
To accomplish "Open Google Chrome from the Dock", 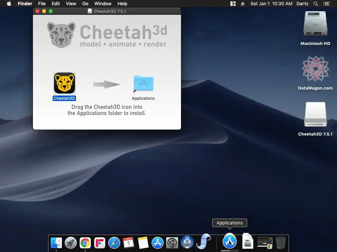I will 85,243.
